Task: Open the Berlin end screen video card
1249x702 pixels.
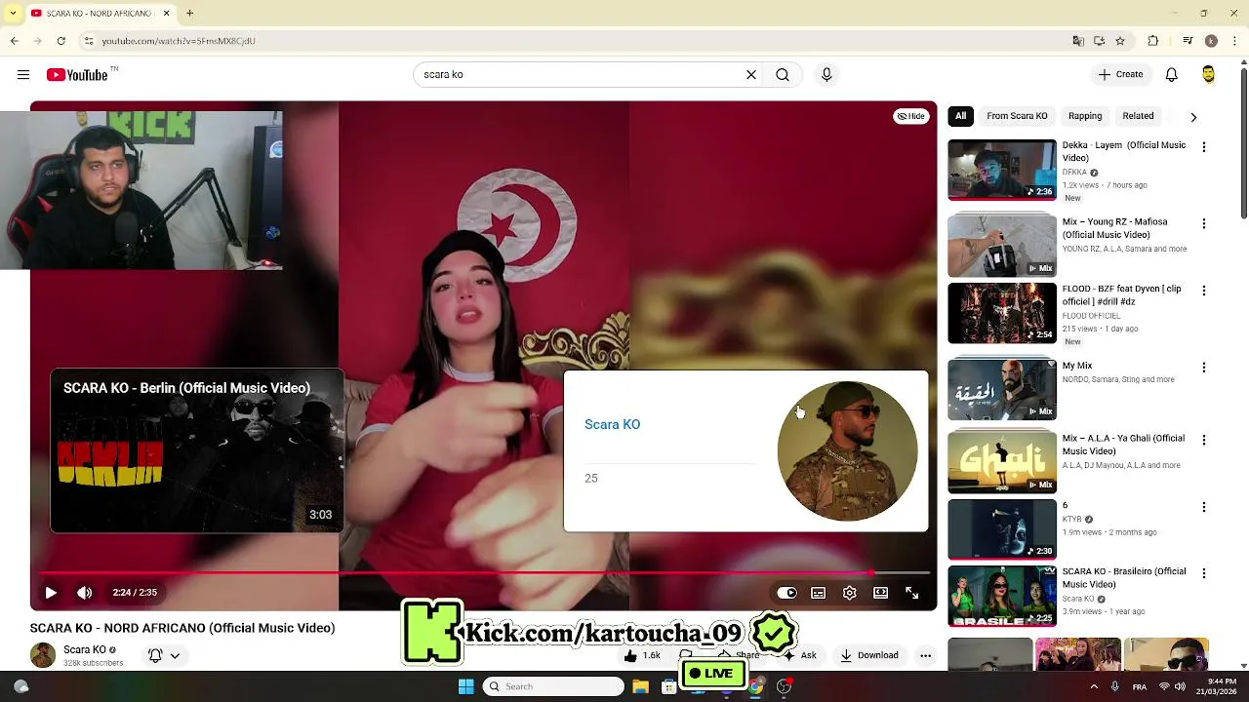Action: click(x=197, y=450)
